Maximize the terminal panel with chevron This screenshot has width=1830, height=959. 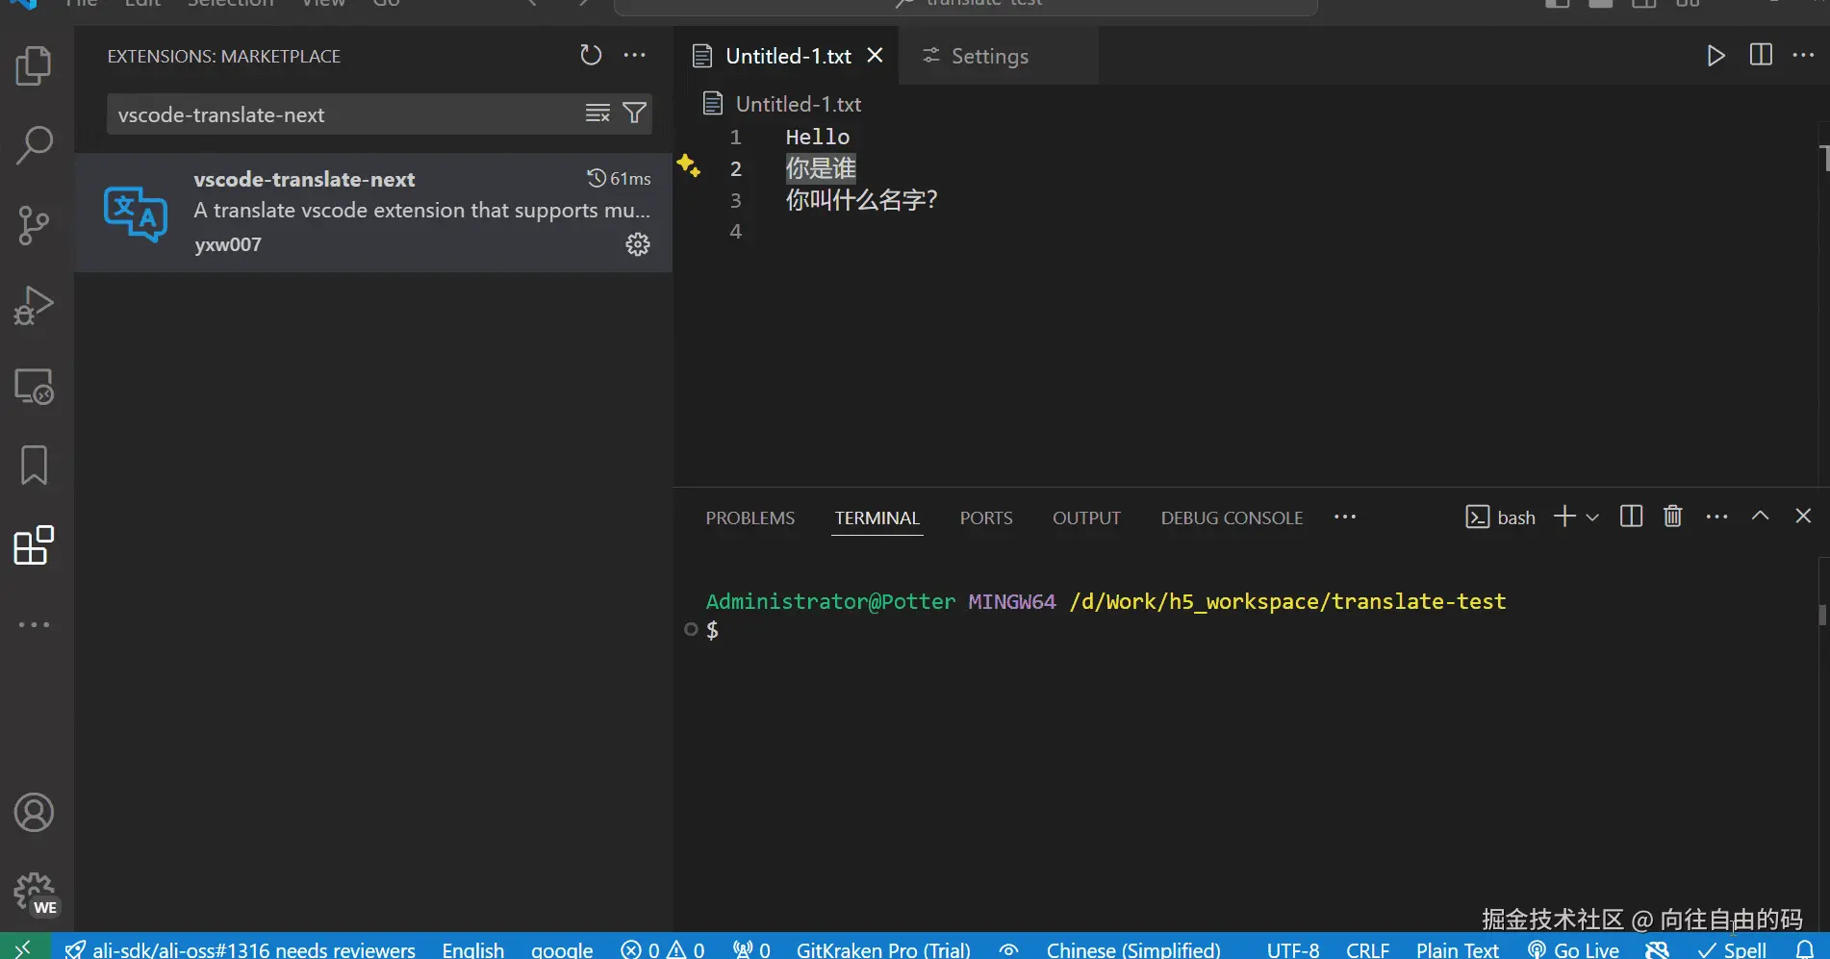1760,517
